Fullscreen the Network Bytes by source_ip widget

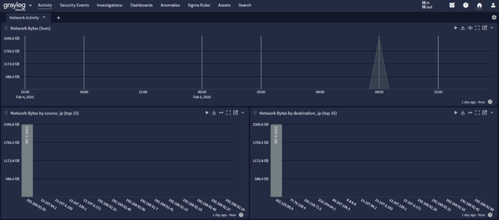coord(228,113)
